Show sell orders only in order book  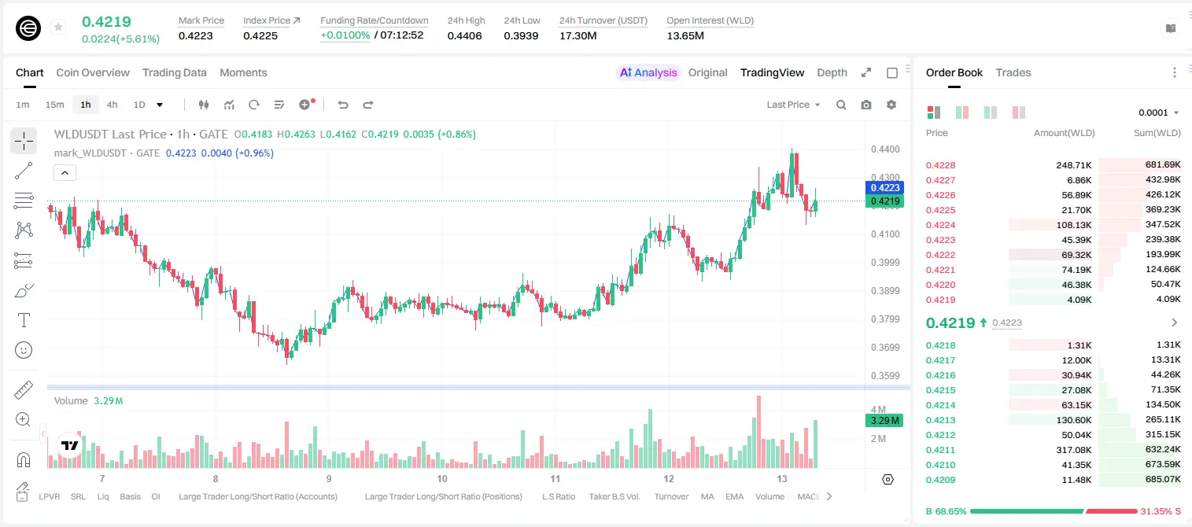pos(1019,112)
